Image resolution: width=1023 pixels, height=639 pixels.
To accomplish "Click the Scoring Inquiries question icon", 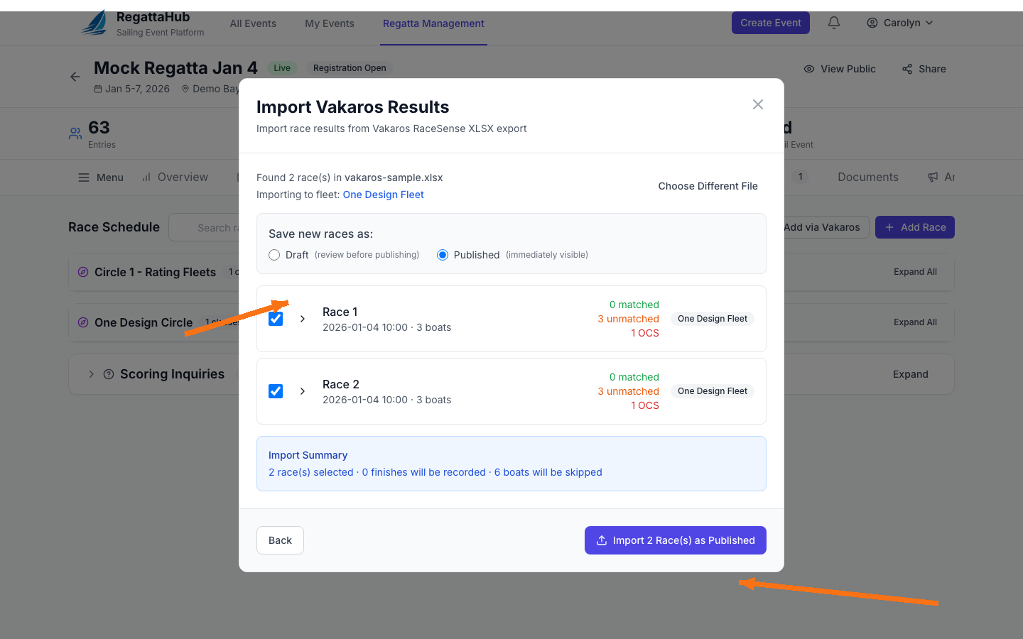I will (x=109, y=374).
